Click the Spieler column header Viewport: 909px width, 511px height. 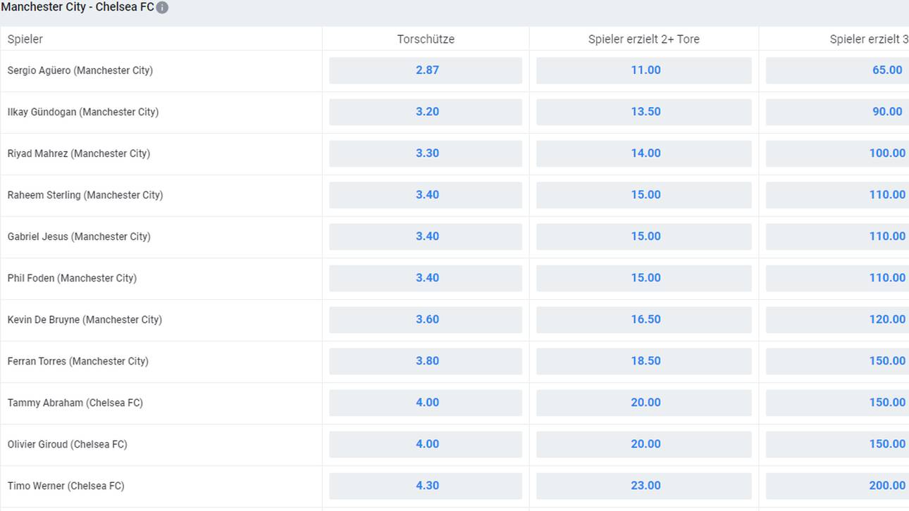pyautogui.click(x=25, y=39)
